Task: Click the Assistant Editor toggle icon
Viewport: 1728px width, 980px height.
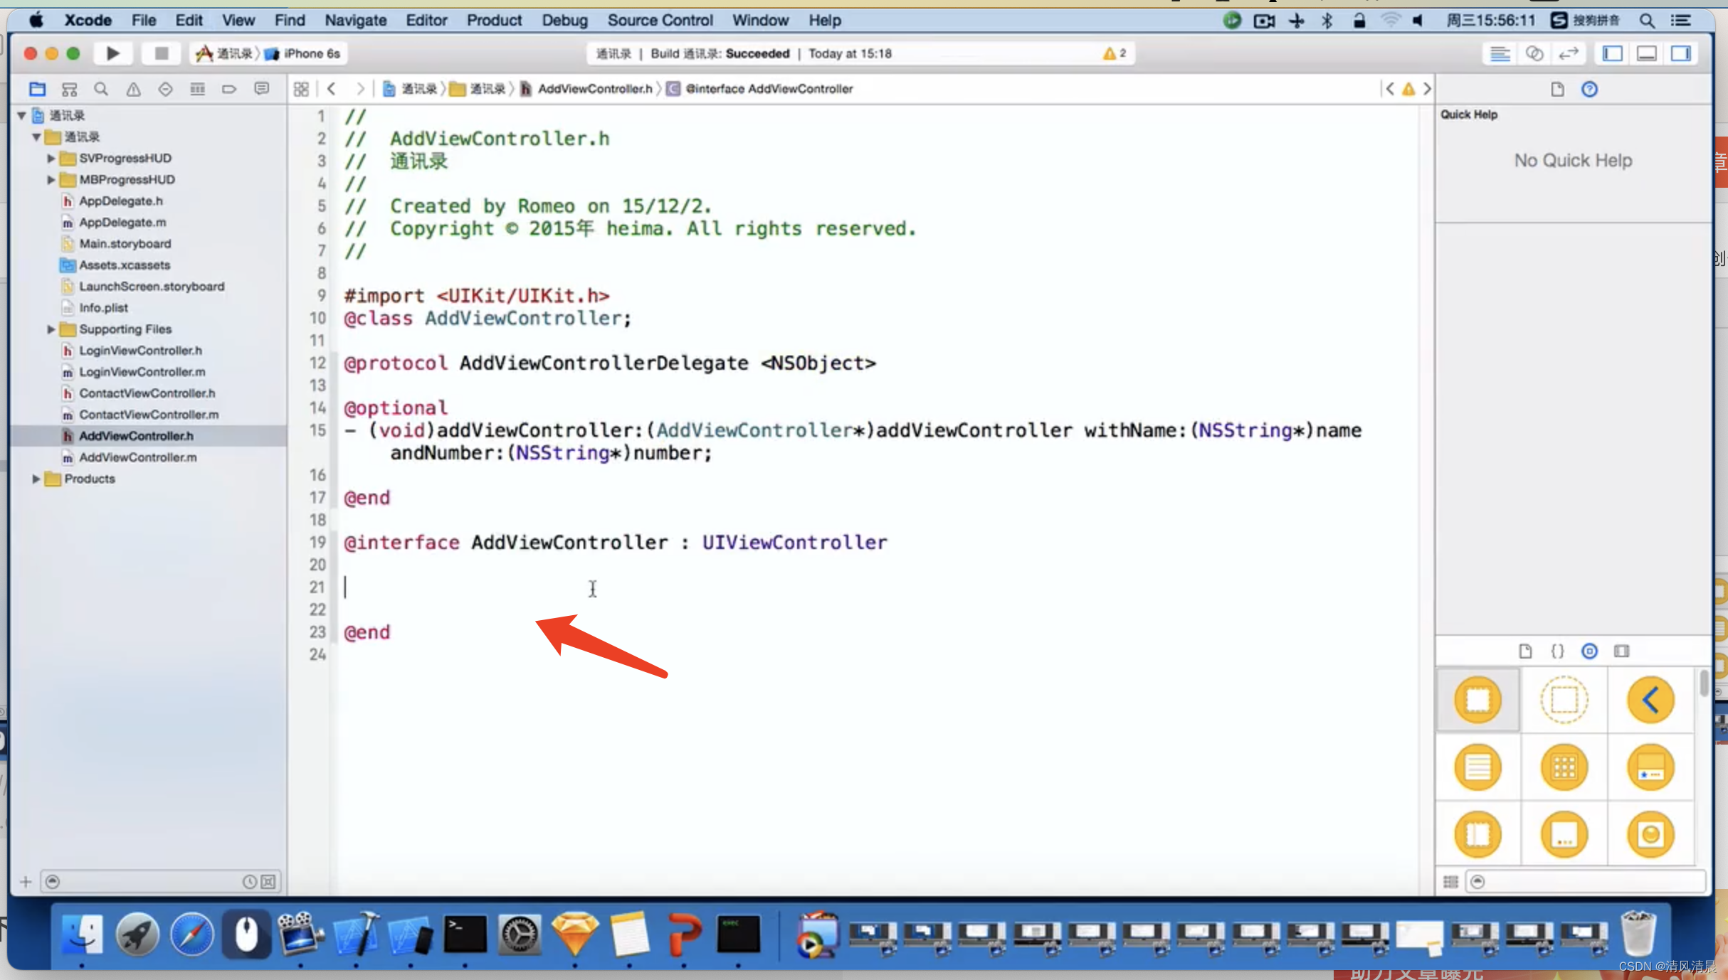Action: 1537,52
